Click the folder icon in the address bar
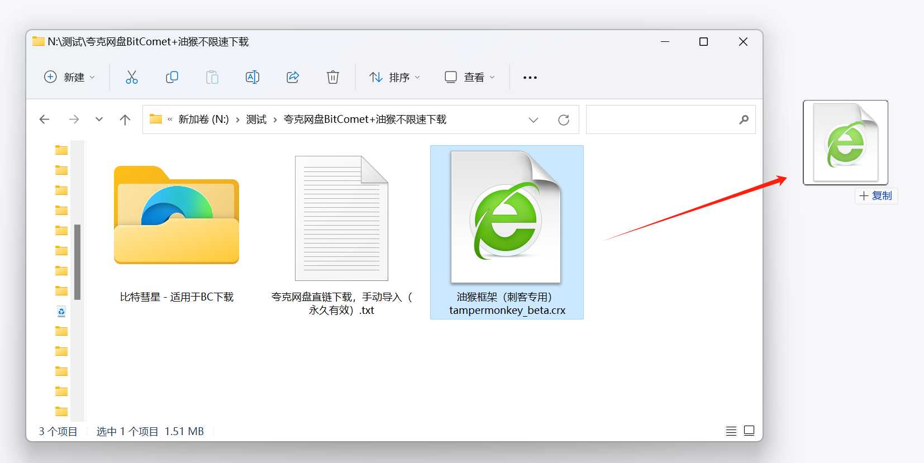Viewport: 924px width, 463px height. click(156, 119)
